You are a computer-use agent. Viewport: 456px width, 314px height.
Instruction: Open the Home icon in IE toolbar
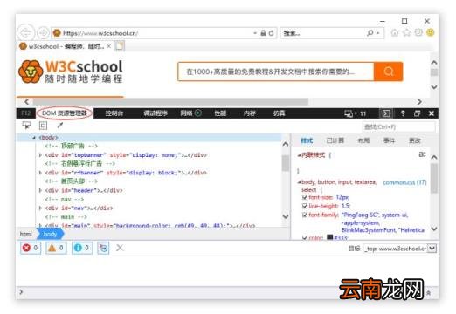(395, 32)
